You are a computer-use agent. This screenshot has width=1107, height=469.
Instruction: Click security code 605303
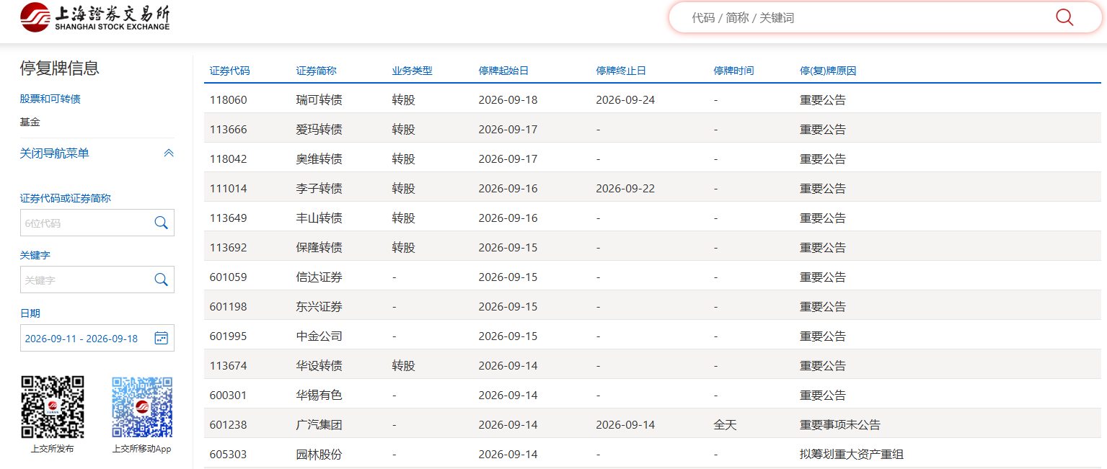[x=229, y=455]
